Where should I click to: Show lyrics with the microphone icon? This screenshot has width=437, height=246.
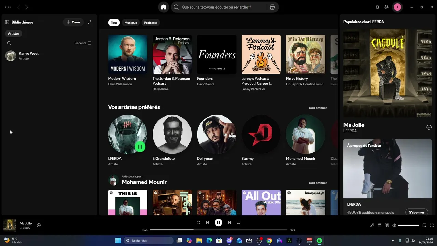pos(372,225)
